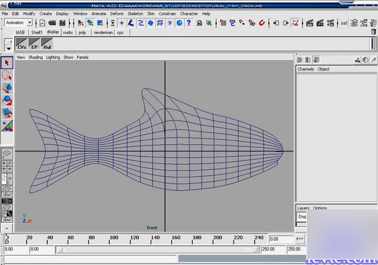This screenshot has width=378, height=265.
Task: Open the Animation menu set dropdown
Action: (x=29, y=23)
